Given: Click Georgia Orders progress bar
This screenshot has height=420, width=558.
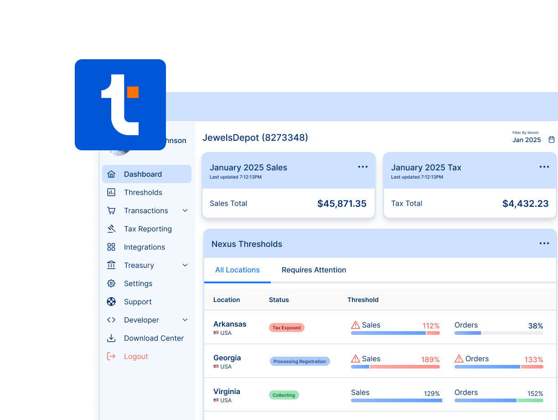Looking at the screenshot, I should [499, 367].
